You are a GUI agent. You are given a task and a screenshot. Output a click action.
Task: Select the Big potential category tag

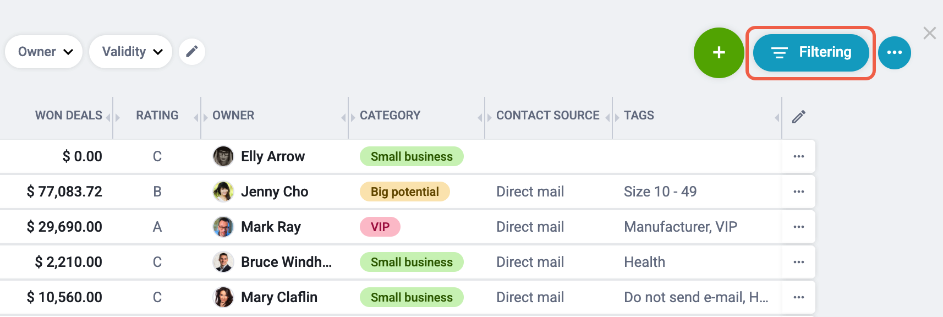pyautogui.click(x=405, y=192)
